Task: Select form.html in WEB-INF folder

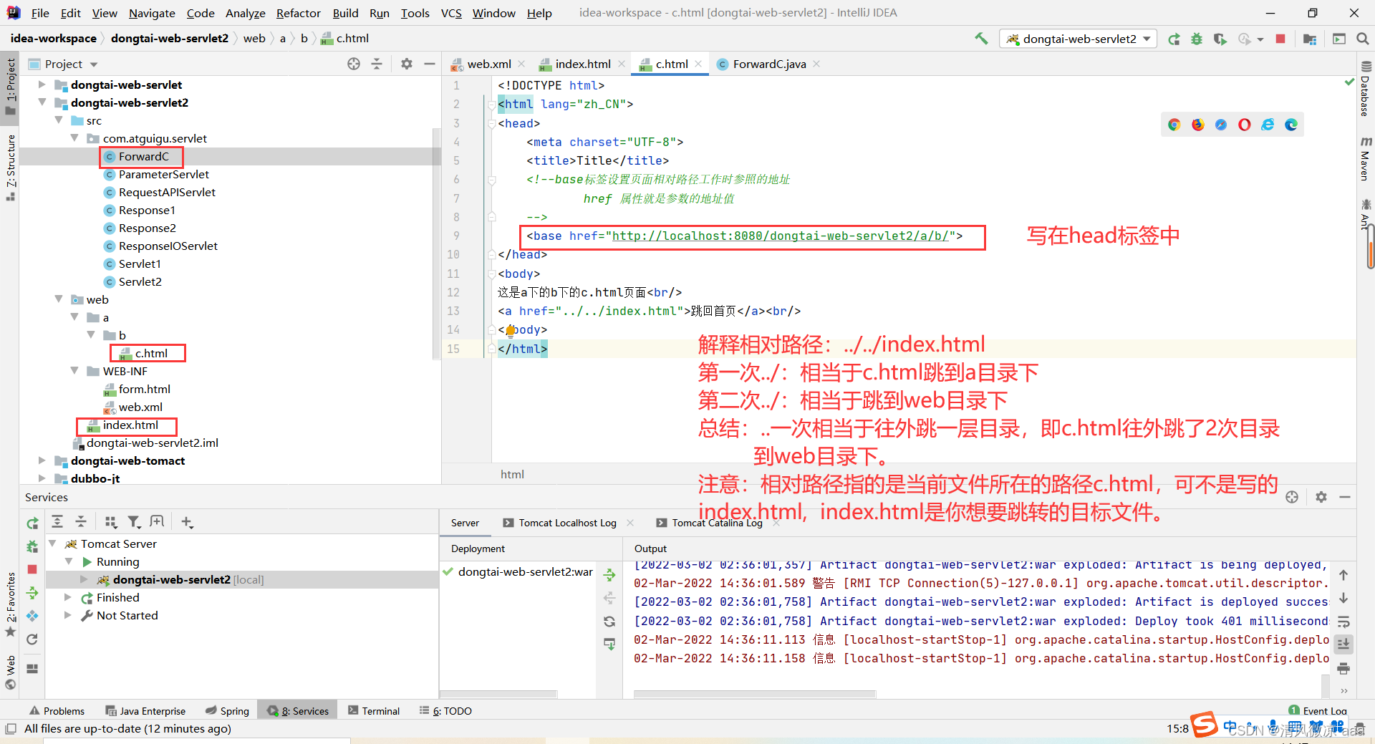Action: (144, 389)
